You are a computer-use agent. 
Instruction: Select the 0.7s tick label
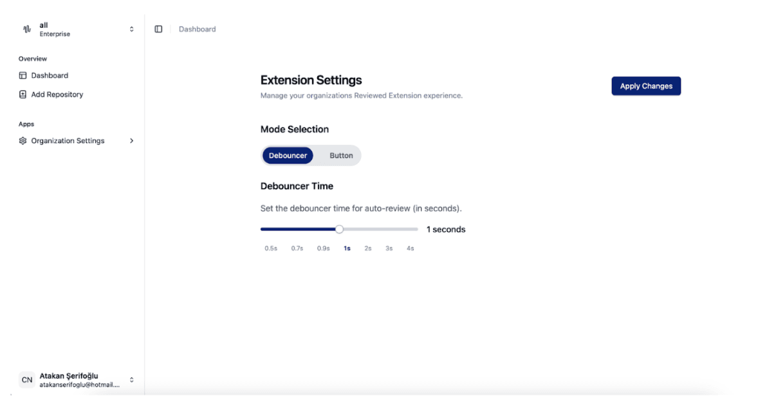pyautogui.click(x=297, y=249)
